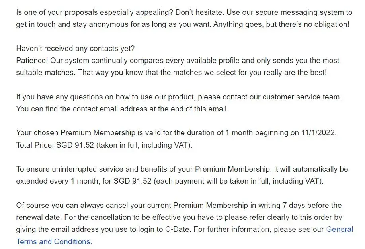Click the "Terms and Conditions." link text
The width and height of the screenshot is (365, 249).
(54, 241)
